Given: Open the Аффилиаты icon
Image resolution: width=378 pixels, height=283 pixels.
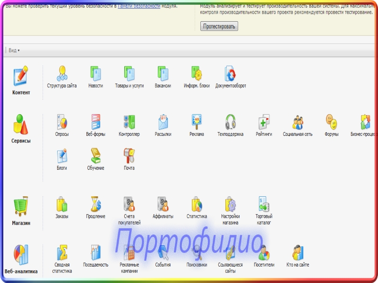Looking at the screenshot, I should (163, 204).
